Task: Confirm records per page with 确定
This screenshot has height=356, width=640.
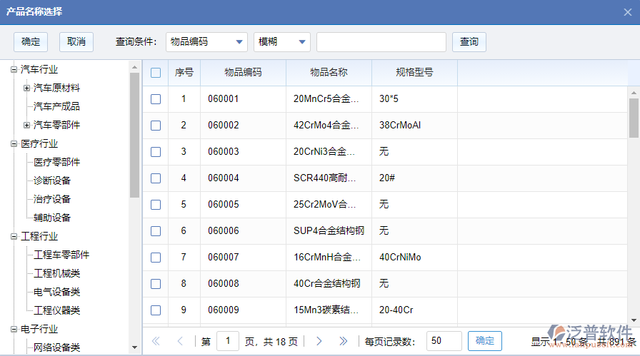Action: (485, 341)
